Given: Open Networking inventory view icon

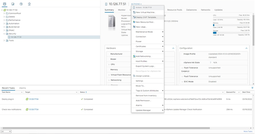Looking at the screenshot, I should (x=29, y=4).
